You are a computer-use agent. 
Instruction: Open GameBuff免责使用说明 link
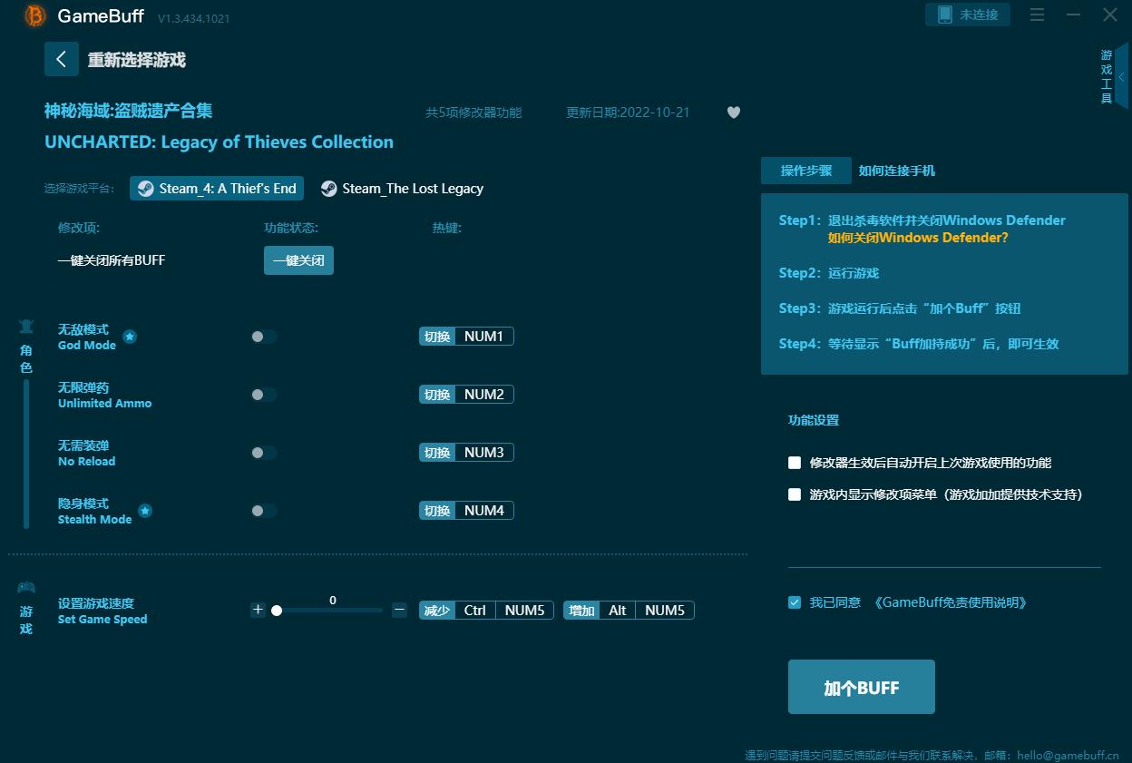[x=951, y=602]
